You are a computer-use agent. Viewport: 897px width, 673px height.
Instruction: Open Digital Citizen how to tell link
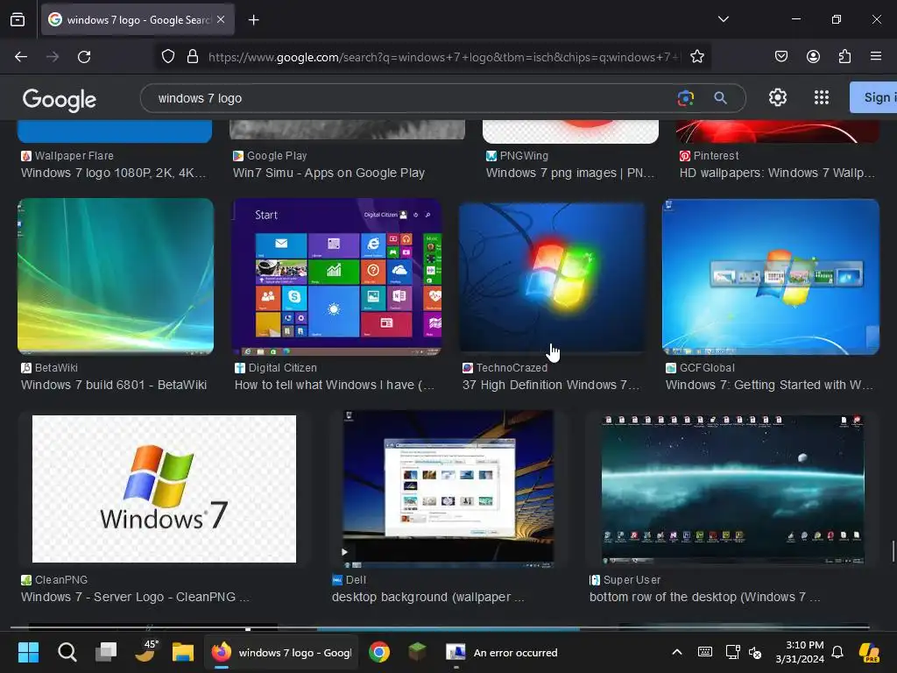334,385
